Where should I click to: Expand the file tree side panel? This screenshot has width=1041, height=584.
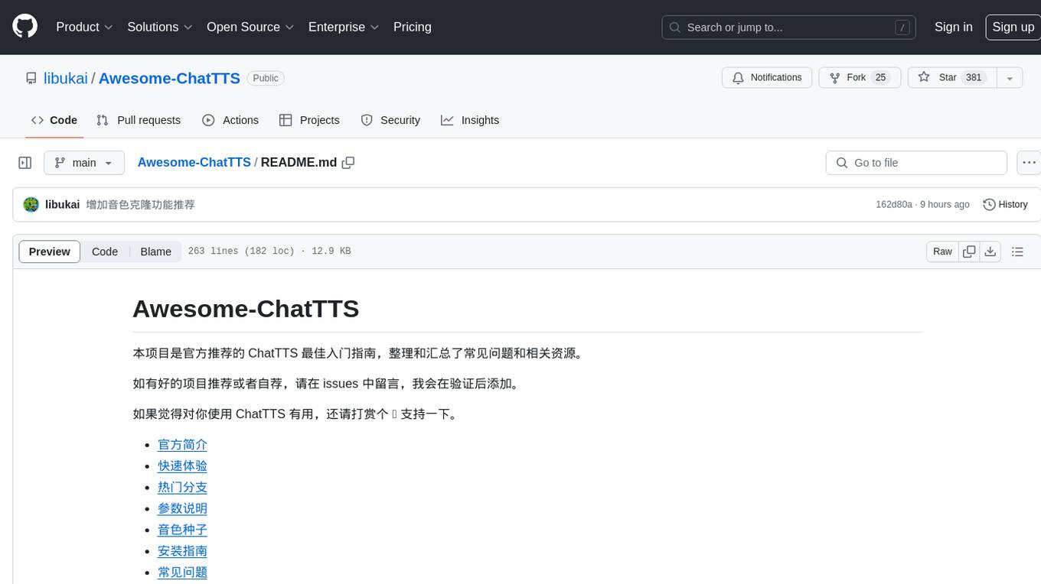click(x=25, y=163)
